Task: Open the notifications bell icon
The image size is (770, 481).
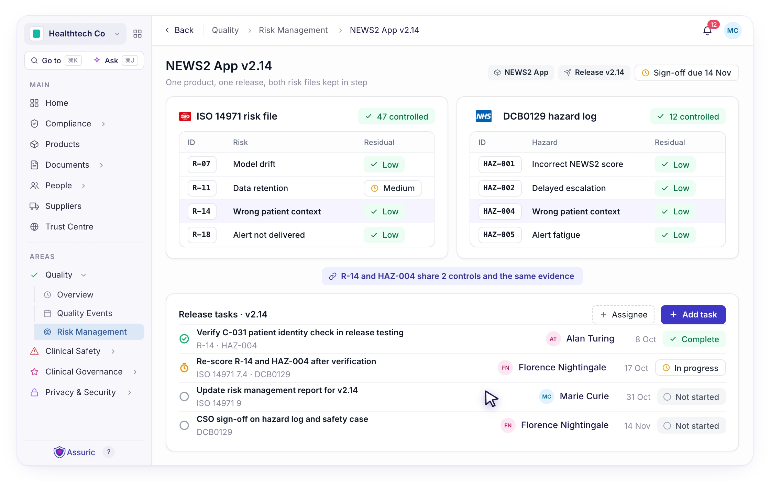Action: [x=707, y=31]
